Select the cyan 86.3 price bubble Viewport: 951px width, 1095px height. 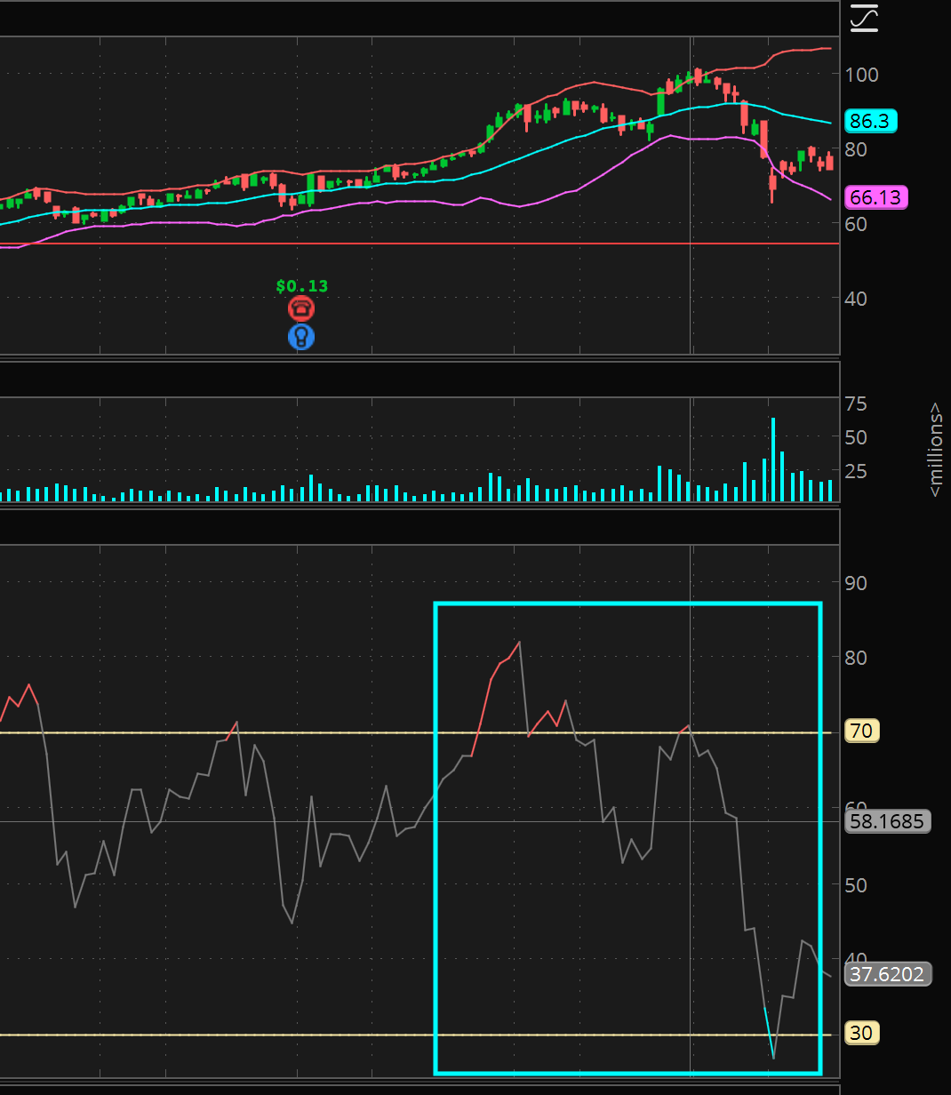[872, 121]
